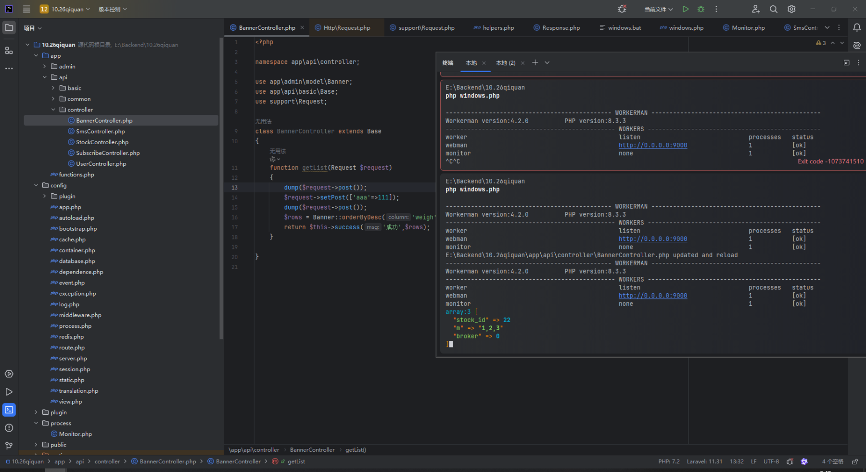The height and width of the screenshot is (472, 866).
Task: Expand the basic folder
Action: pyautogui.click(x=53, y=88)
